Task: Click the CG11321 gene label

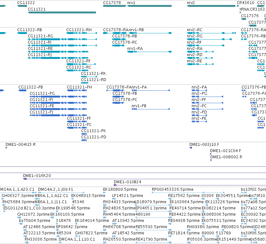Action: click(37, 9)
